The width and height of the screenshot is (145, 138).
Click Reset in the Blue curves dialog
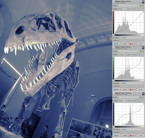(124, 135)
